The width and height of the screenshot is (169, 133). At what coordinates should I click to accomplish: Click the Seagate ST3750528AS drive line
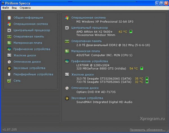point(104,82)
